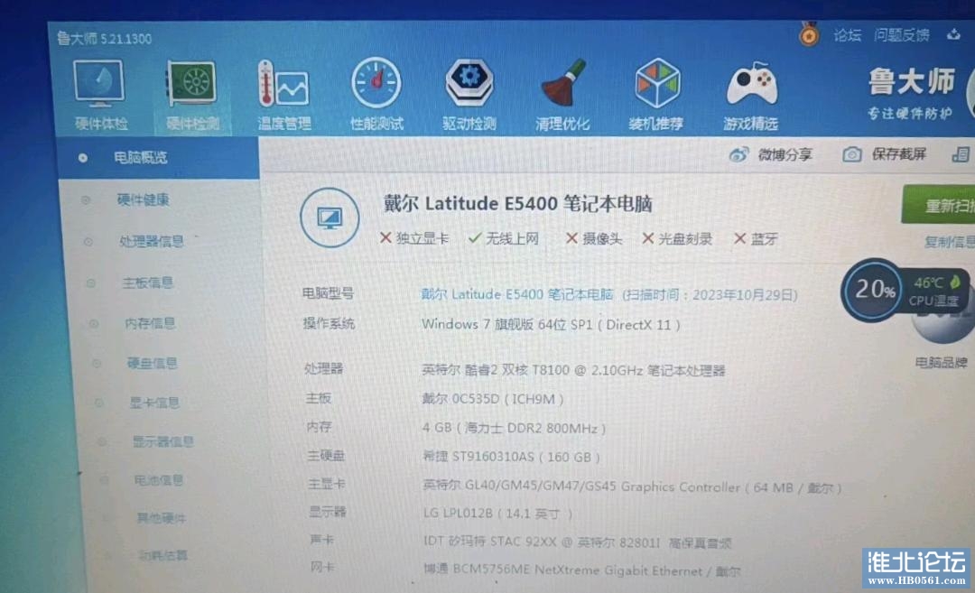Image resolution: width=975 pixels, height=593 pixels.
Task: Open the 硬件体检 hardware checkup icon
Action: (100, 87)
